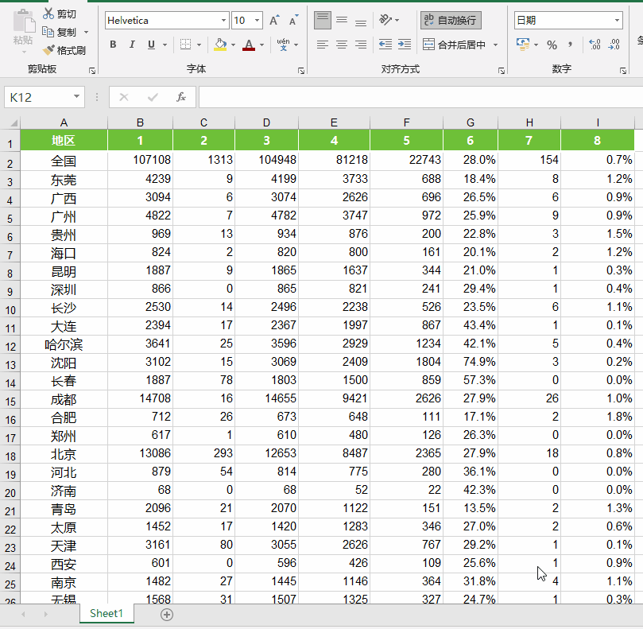
Task: Increase decimal places
Action: [x=595, y=45]
